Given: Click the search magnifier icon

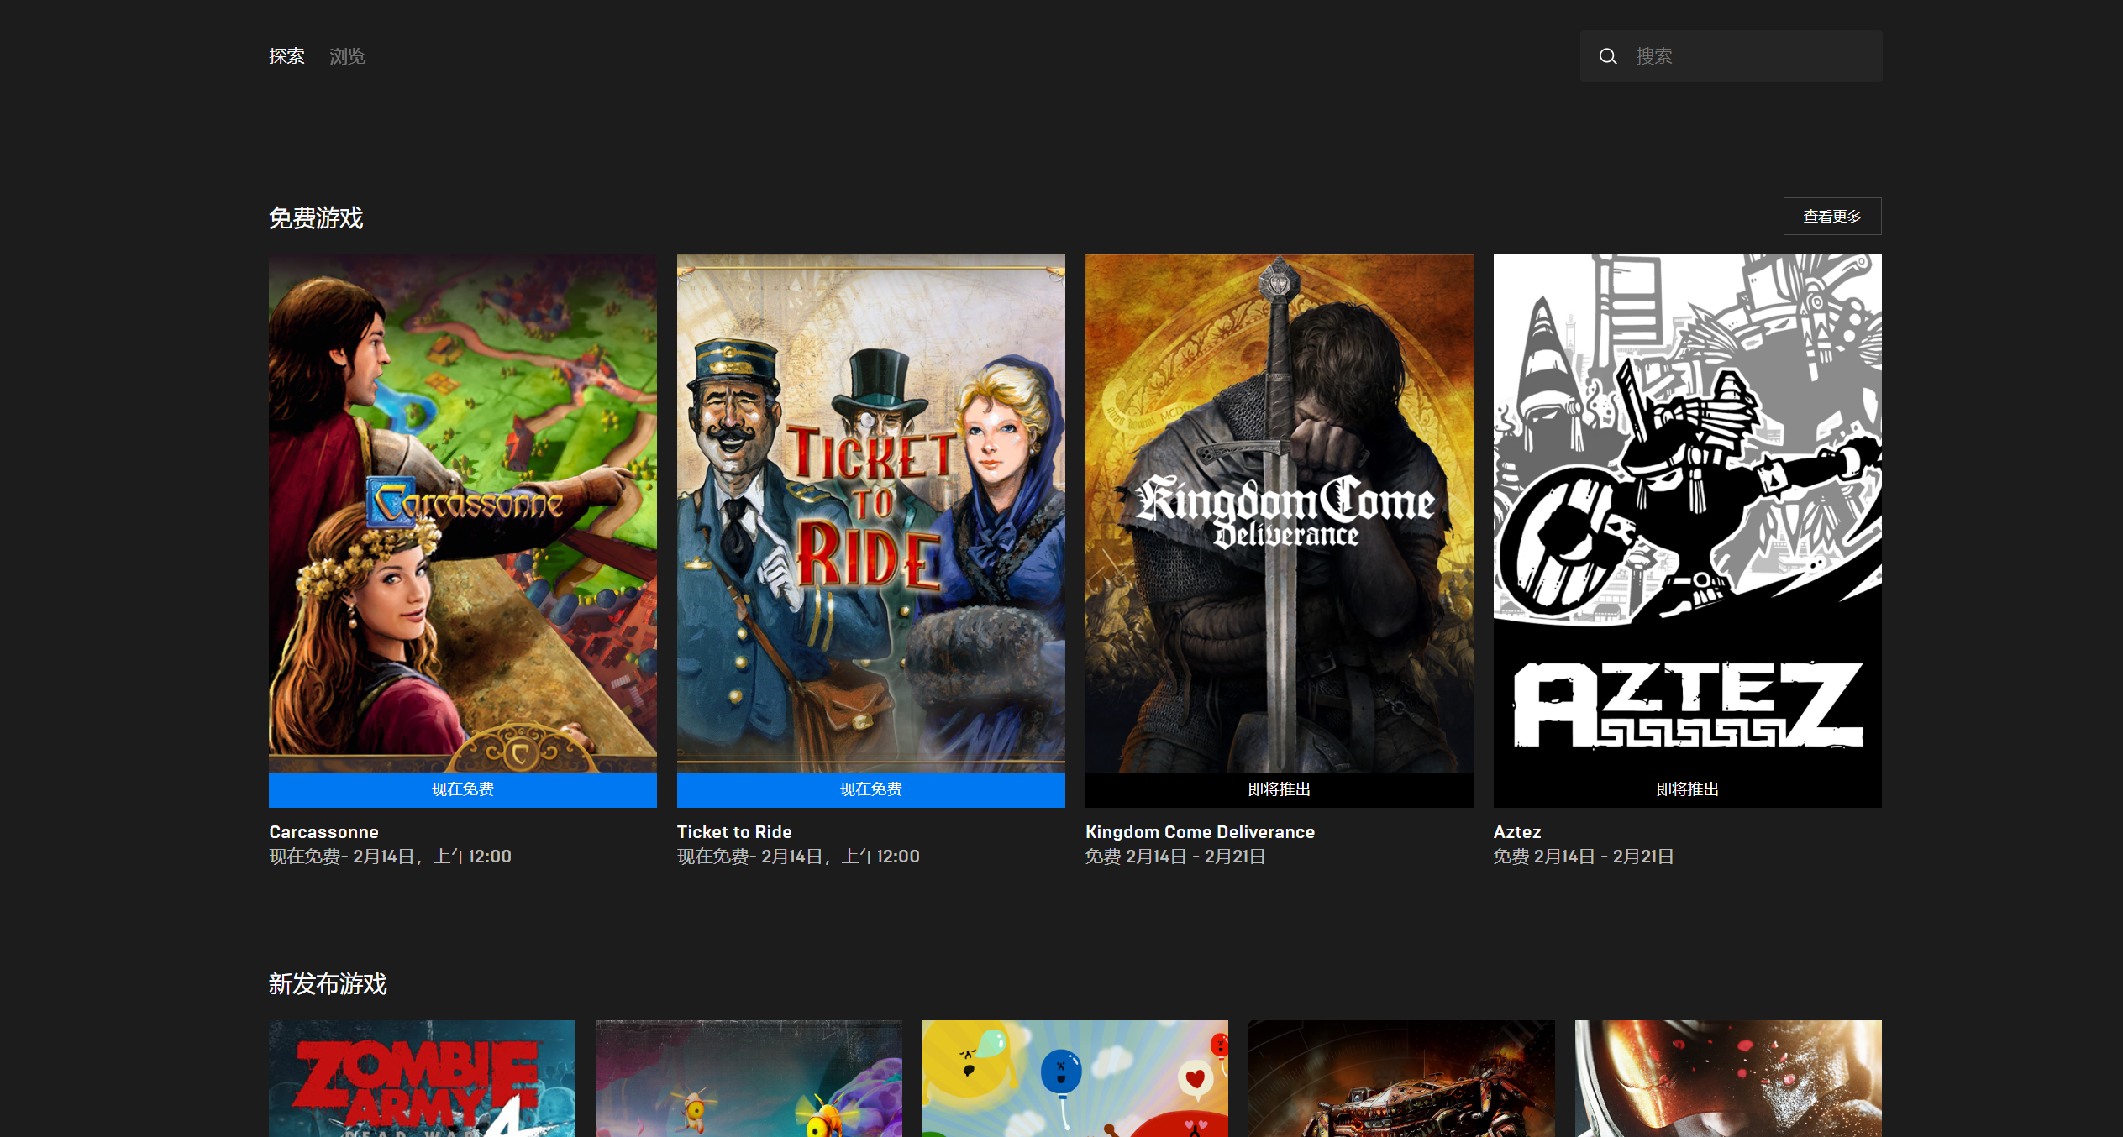Looking at the screenshot, I should pyautogui.click(x=1608, y=56).
